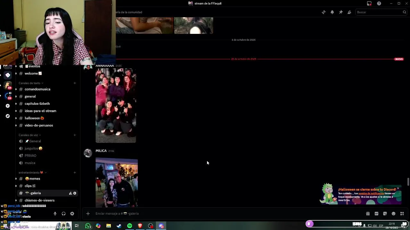Open the gift icon in message bar
This screenshot has width=410, height=230.
368,214
